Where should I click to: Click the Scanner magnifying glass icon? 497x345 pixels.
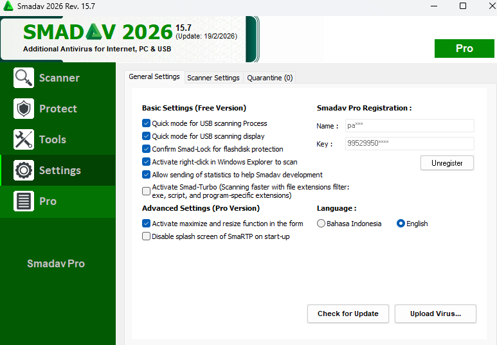pyautogui.click(x=24, y=78)
